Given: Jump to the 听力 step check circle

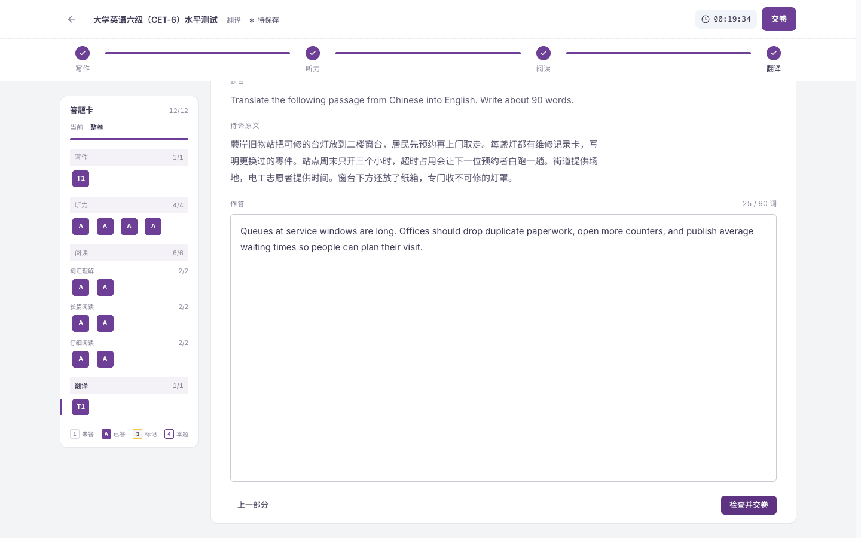Looking at the screenshot, I should tap(313, 53).
